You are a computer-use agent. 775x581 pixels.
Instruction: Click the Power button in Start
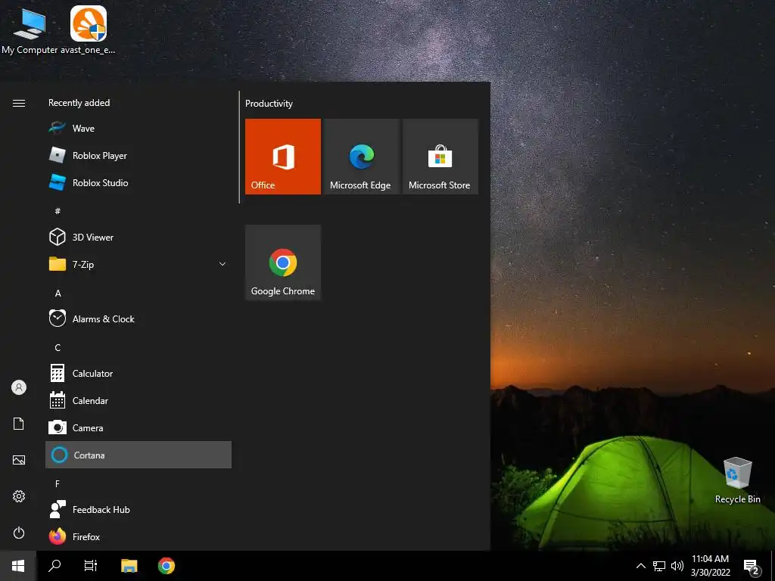coord(19,533)
